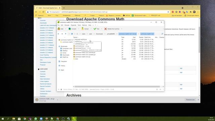Reload the page in Chrome
Image resolution: width=215 pixels, height=121 pixels.
click(x=43, y=12)
